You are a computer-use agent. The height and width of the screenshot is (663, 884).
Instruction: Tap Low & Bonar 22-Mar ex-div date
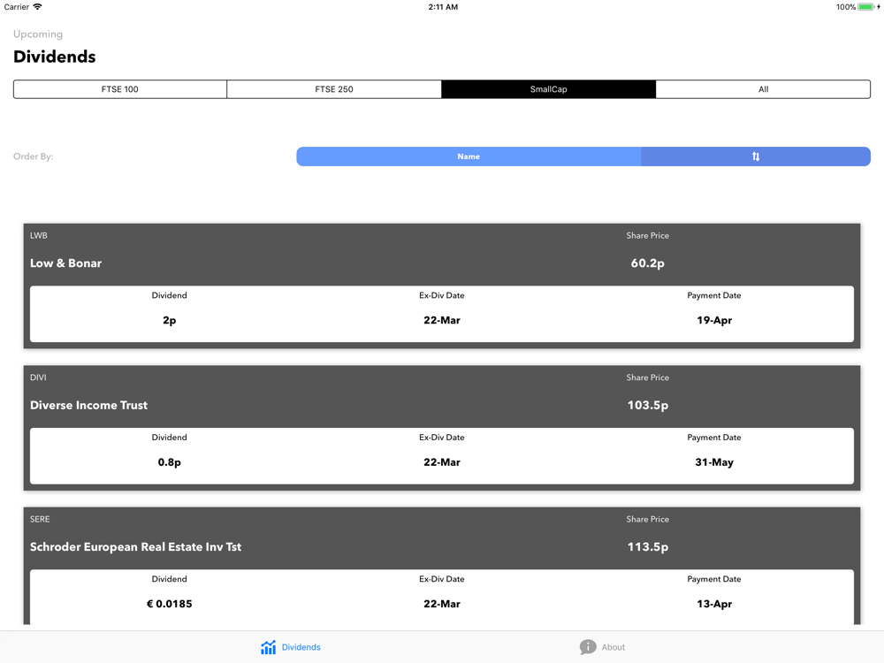[x=442, y=320]
